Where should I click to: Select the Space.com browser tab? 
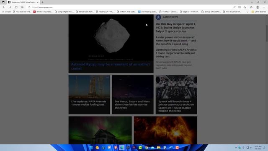click(23, 2)
